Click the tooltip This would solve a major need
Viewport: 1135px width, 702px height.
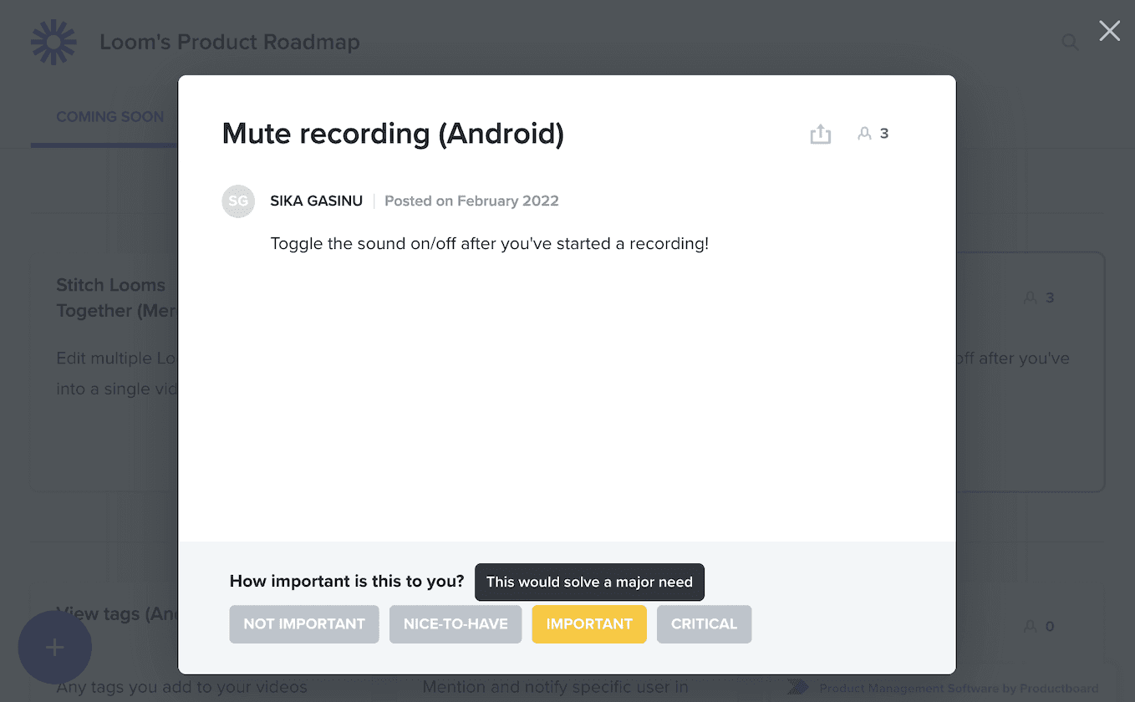tap(589, 582)
